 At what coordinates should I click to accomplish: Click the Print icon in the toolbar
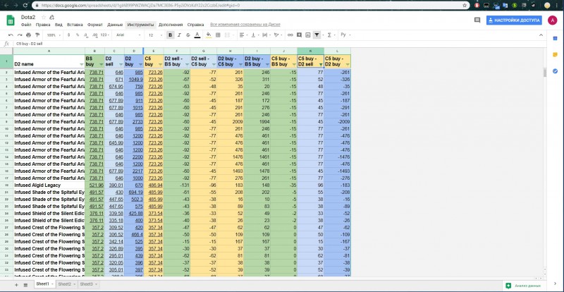pyautogui.click(x=28, y=35)
